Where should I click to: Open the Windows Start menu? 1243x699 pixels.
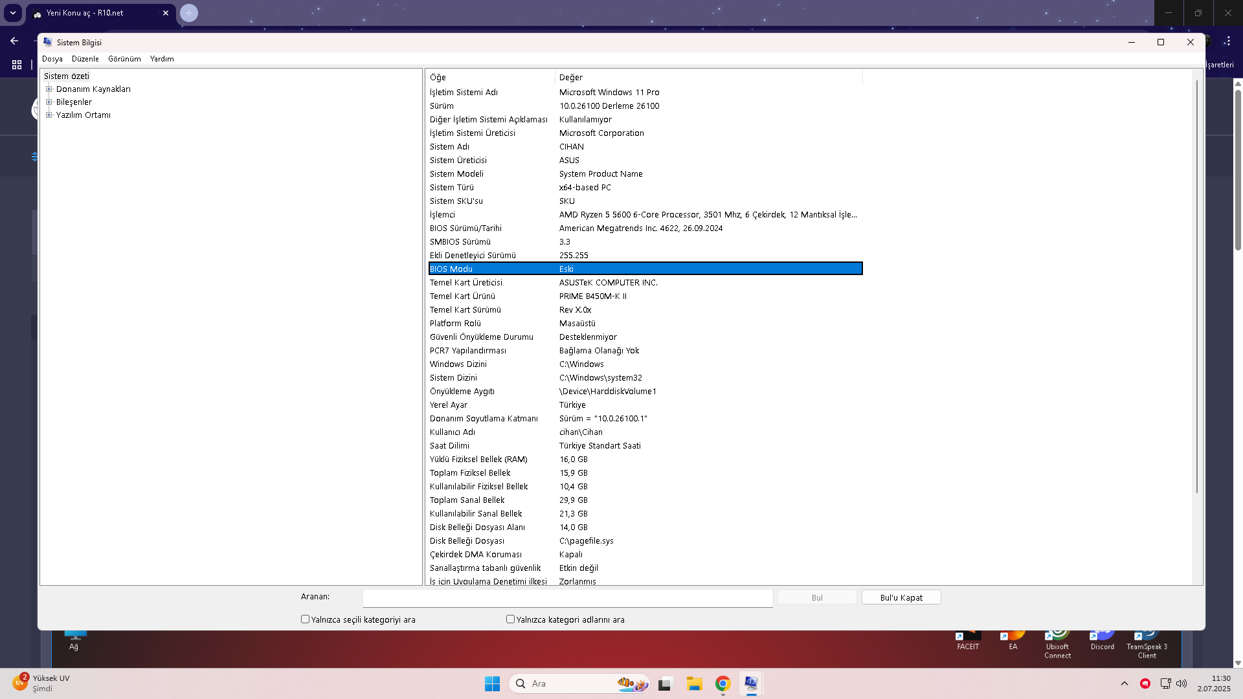click(x=492, y=683)
